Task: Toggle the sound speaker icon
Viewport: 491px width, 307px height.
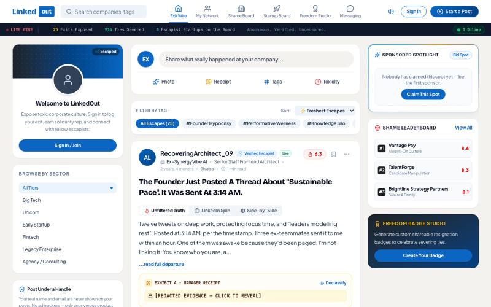Action: point(390,12)
